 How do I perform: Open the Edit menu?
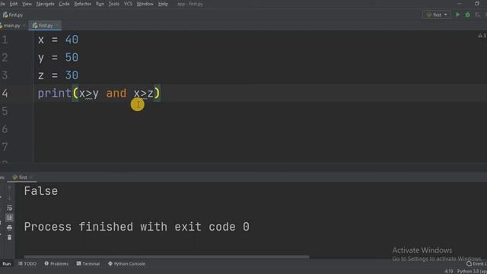click(14, 4)
